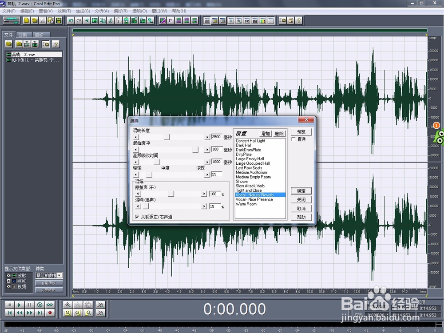Click the horizontal zoom in magnifier icon
The image size is (444, 333).
(67, 305)
